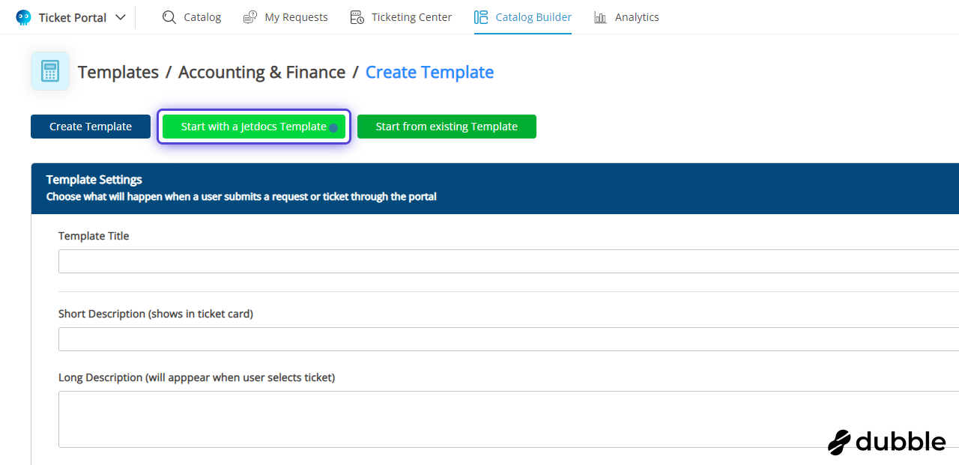The width and height of the screenshot is (959, 465).
Task: Focus the Long Description text area
Action: click(509, 419)
